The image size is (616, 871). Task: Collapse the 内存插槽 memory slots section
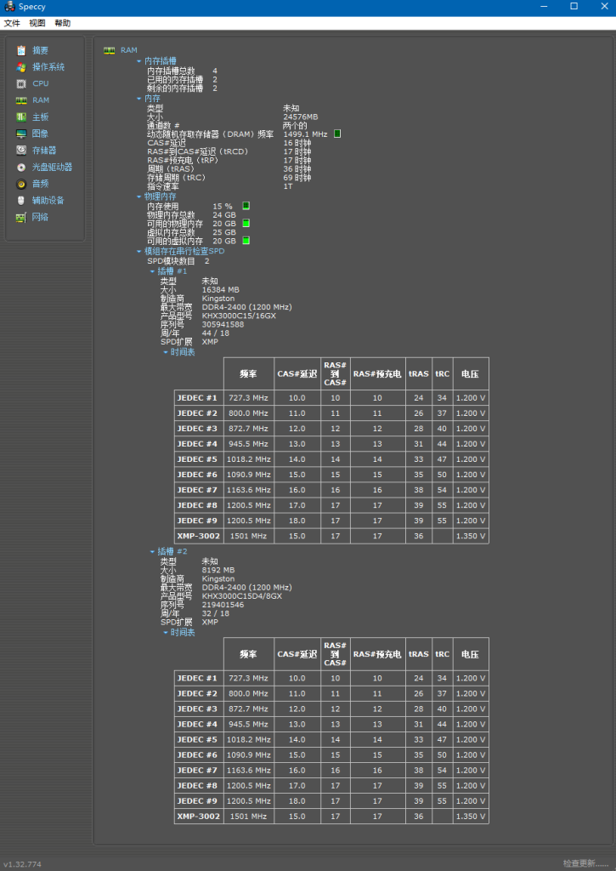pyautogui.click(x=139, y=61)
